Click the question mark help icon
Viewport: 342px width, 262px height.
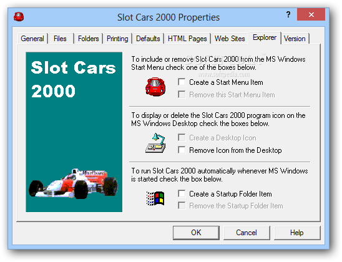[x=288, y=14]
